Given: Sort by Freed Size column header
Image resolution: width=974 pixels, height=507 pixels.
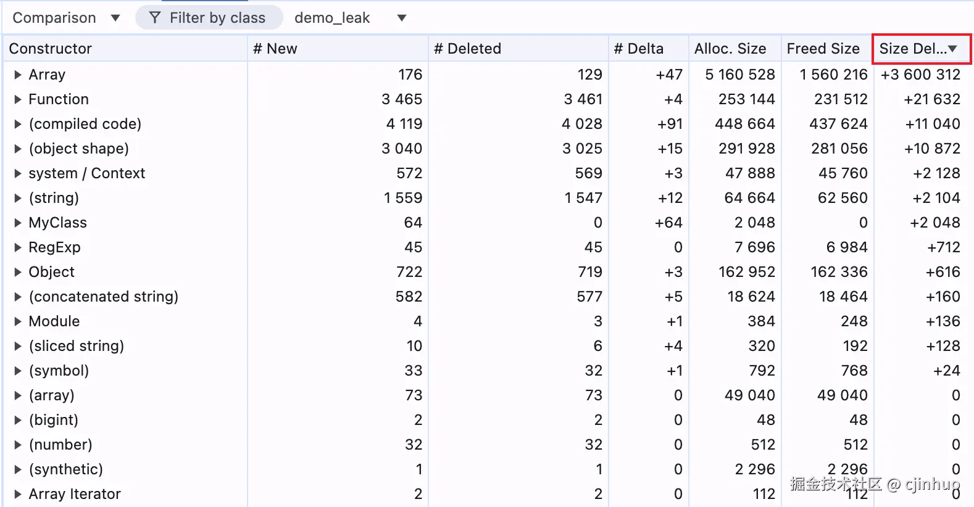Looking at the screenshot, I should click(x=827, y=49).
